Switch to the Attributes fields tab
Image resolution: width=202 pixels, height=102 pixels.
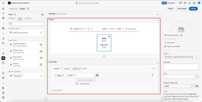12,18
